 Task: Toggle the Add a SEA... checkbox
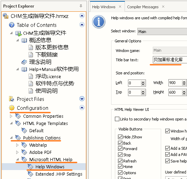pyautogui.click(x=167, y=148)
